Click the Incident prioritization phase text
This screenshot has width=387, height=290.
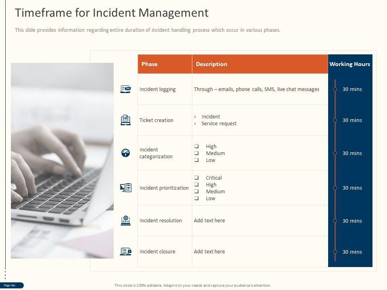coord(164,188)
